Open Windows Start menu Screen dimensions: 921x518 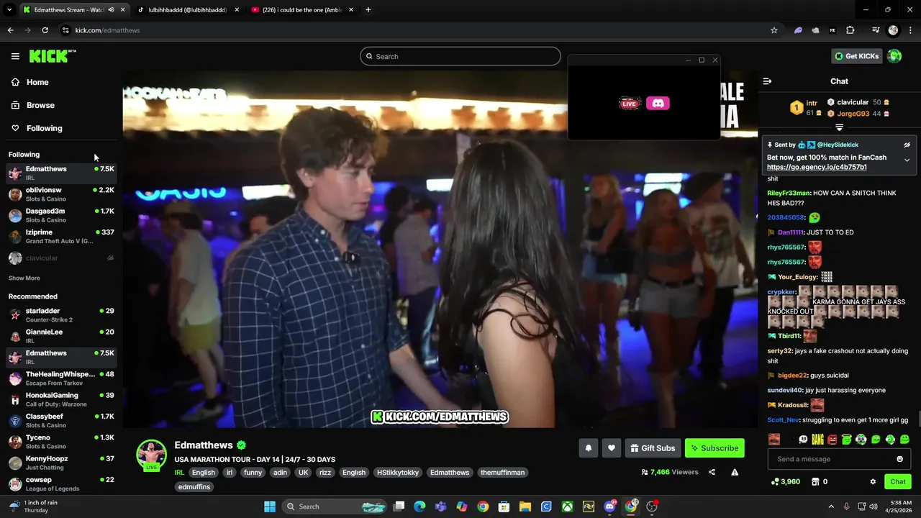click(270, 506)
